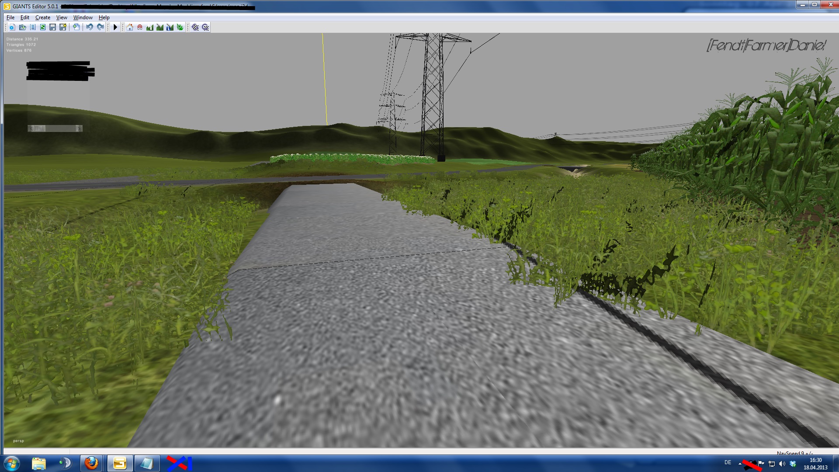
Task: Open the volume speaker tray icon
Action: [x=782, y=464]
